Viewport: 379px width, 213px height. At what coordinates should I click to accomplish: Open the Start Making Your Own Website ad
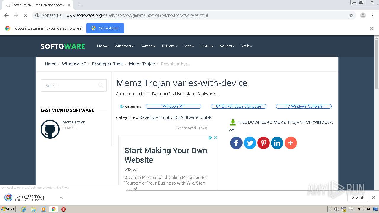(166, 155)
